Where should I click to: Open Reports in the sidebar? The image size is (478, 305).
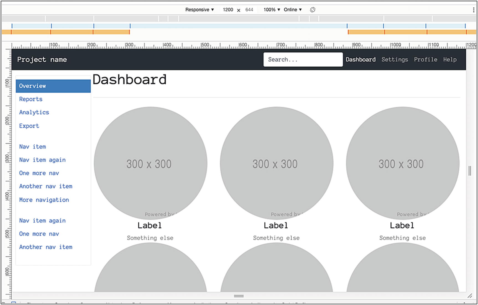[31, 99]
